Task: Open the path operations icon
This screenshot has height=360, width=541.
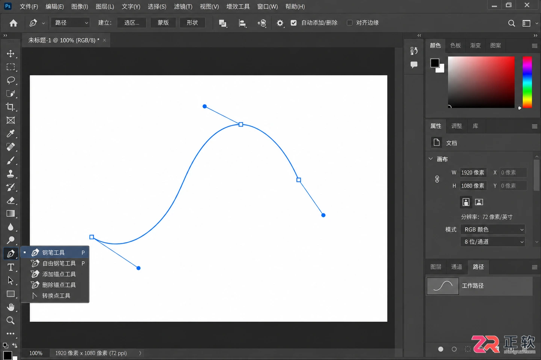Action: coord(223,23)
